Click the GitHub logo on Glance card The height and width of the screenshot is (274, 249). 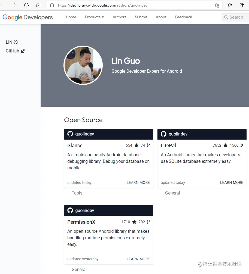70,134
